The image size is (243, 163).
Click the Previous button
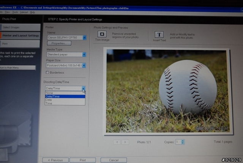pos(55,160)
